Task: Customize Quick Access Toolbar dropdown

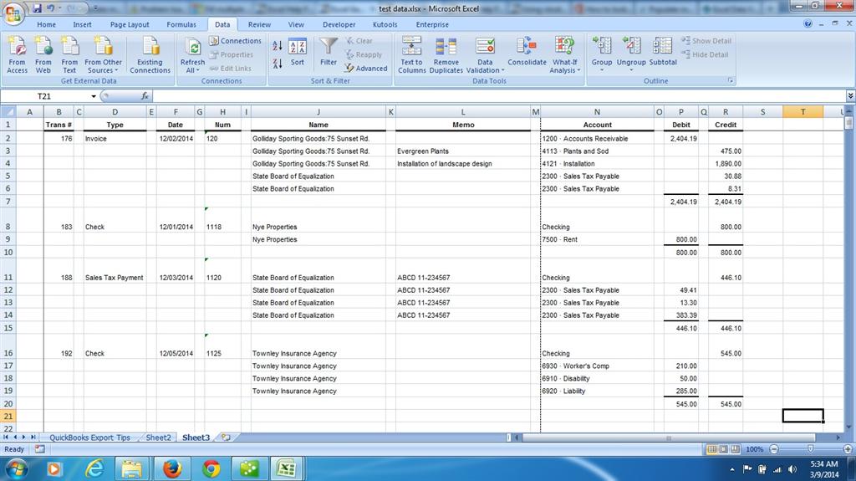Action: coord(95,8)
